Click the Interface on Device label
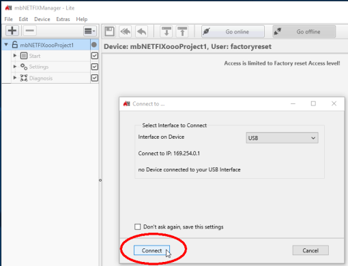Screen dimensions: 348x266 pos(161,137)
